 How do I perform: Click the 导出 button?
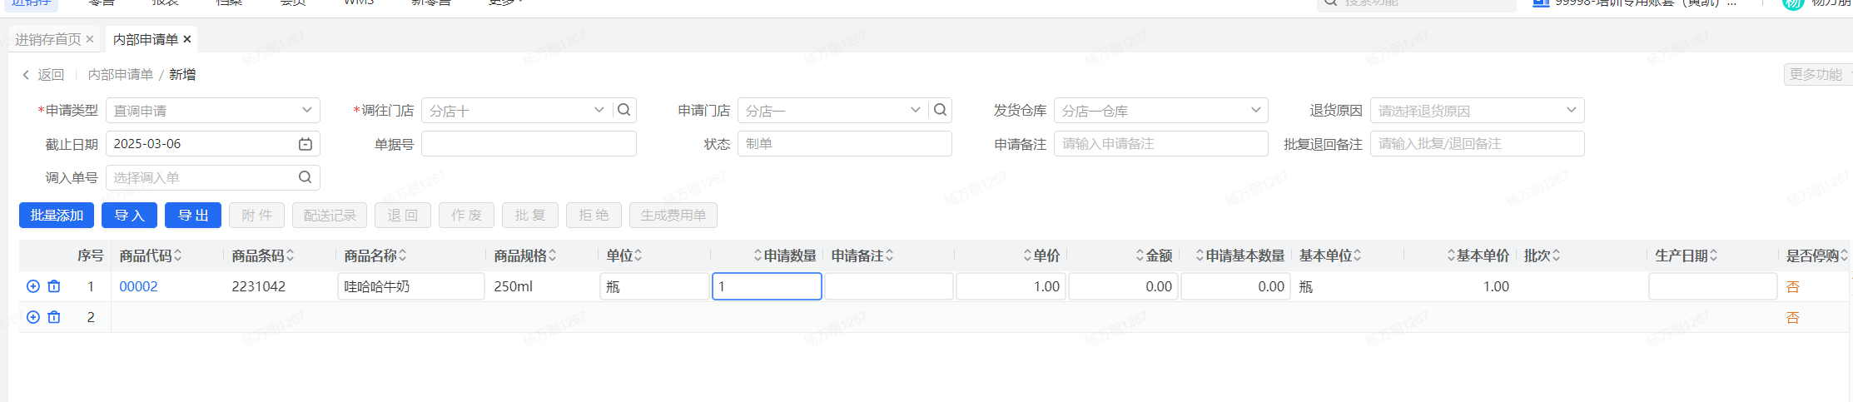coord(193,215)
